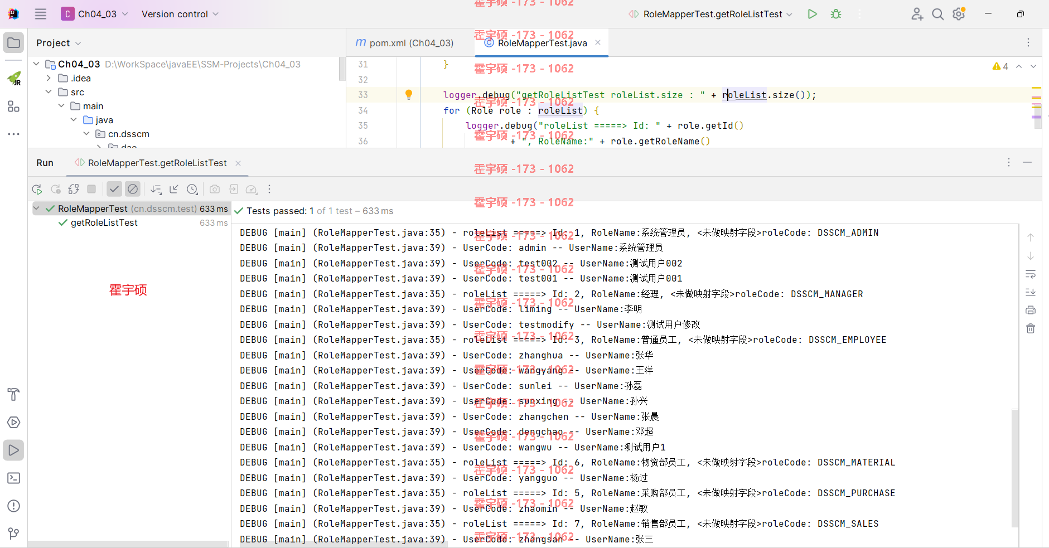Screen dimensions: 1049x548
Task: Open the Code With Me icon
Action: click(x=917, y=14)
